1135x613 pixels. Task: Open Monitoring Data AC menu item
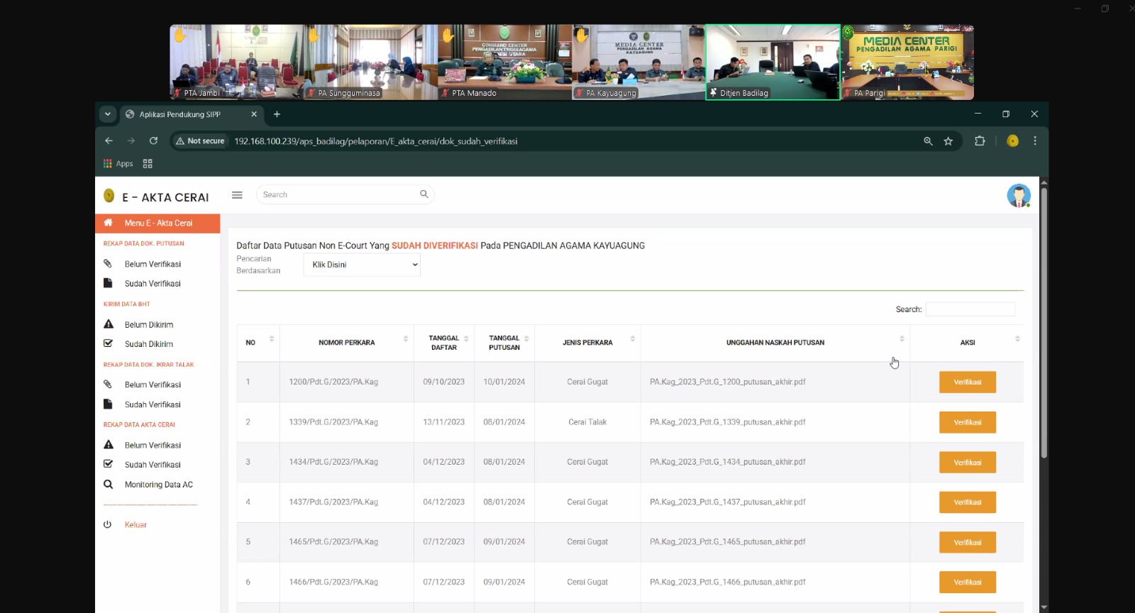[158, 485]
